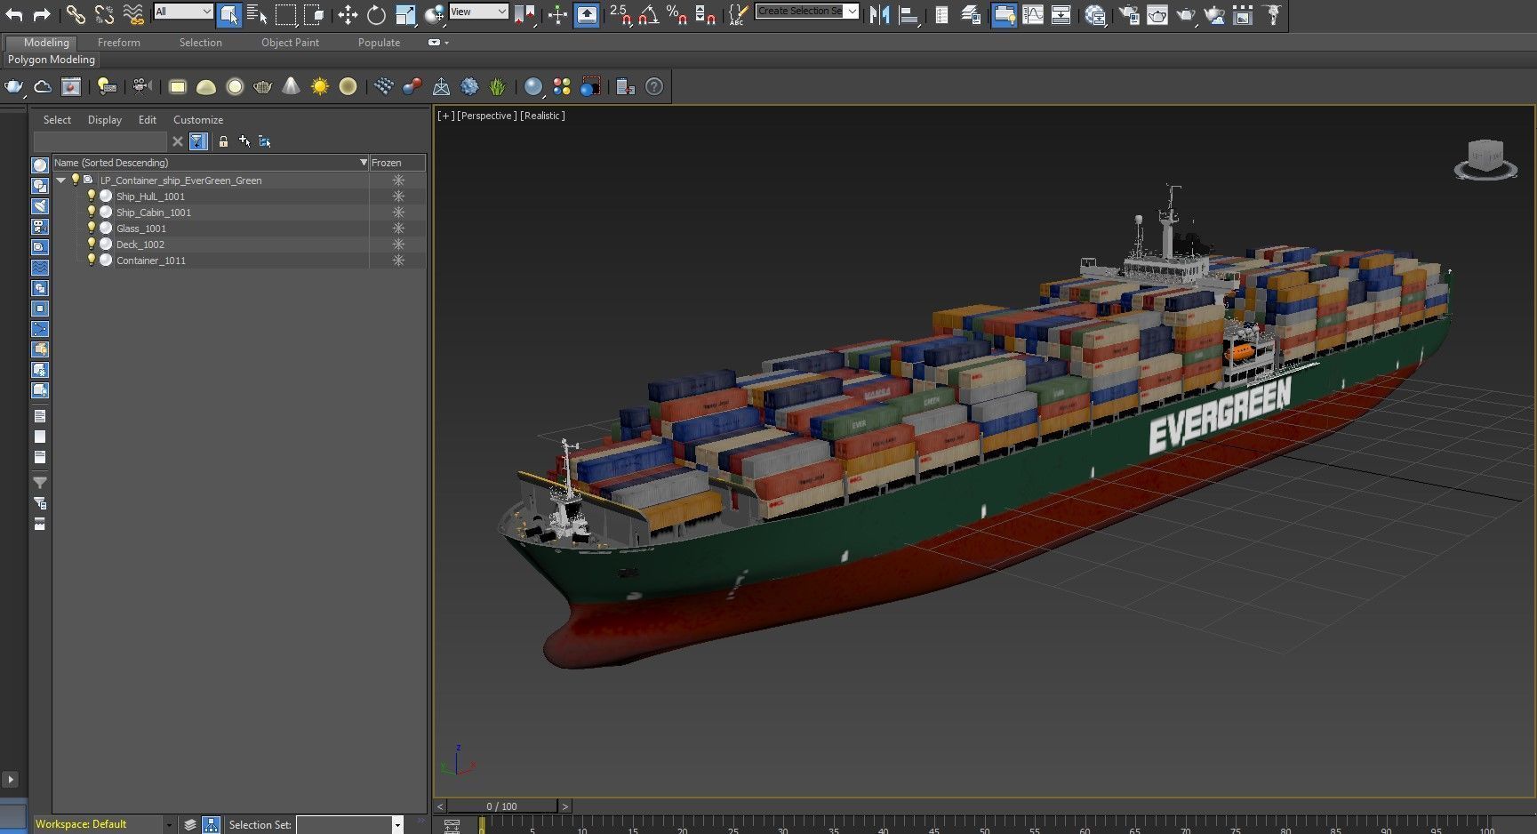The height and width of the screenshot is (834, 1537).
Task: Switch to the Freeform ribbon tab
Action: click(119, 43)
